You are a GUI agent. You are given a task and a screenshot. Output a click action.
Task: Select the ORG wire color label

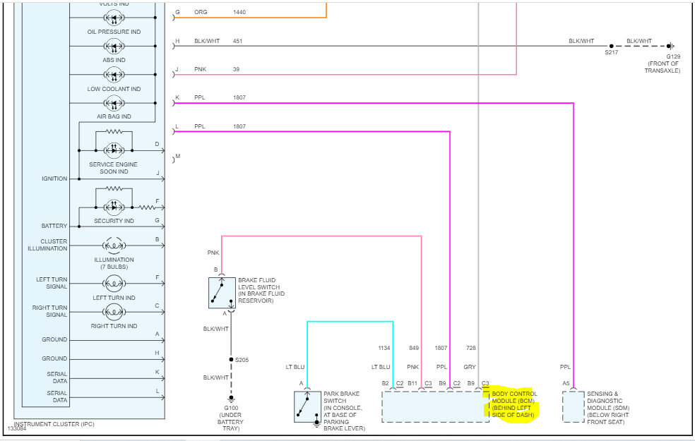click(201, 13)
